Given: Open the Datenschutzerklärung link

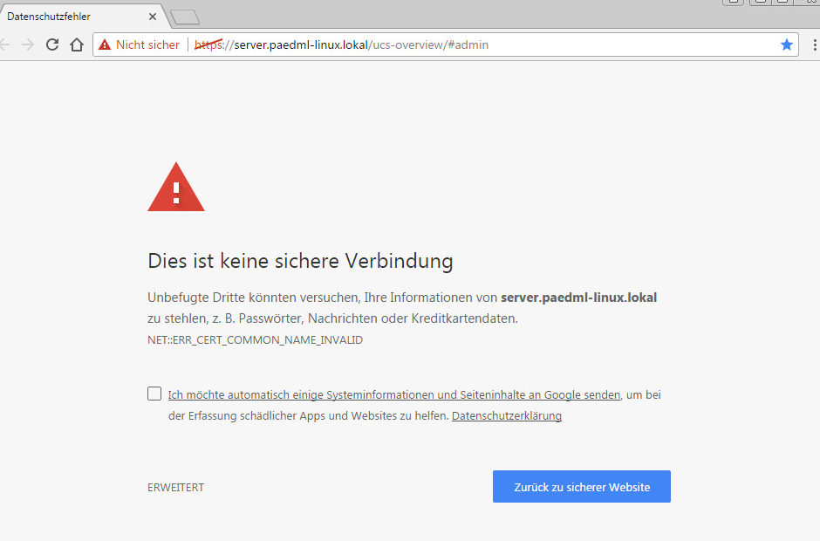Looking at the screenshot, I should click(506, 416).
